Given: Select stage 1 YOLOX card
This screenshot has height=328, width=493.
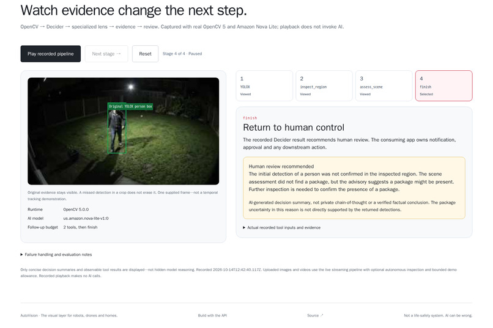Looking at the screenshot, I should click(x=264, y=86).
